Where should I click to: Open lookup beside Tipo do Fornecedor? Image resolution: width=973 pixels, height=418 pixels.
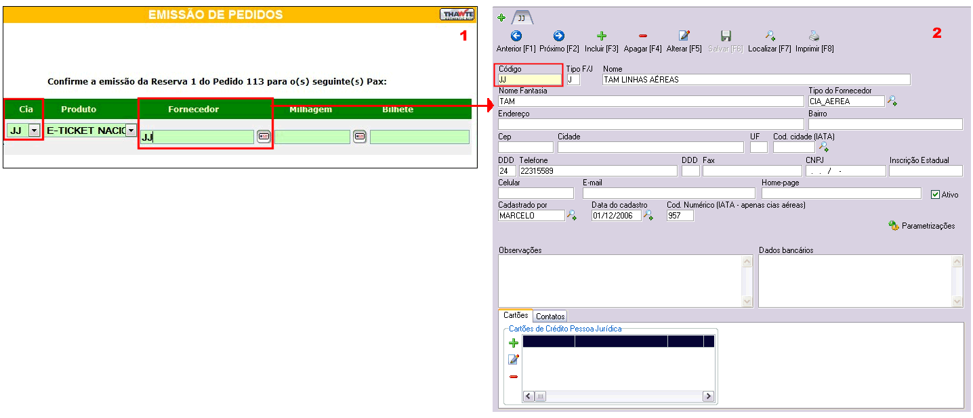point(892,101)
